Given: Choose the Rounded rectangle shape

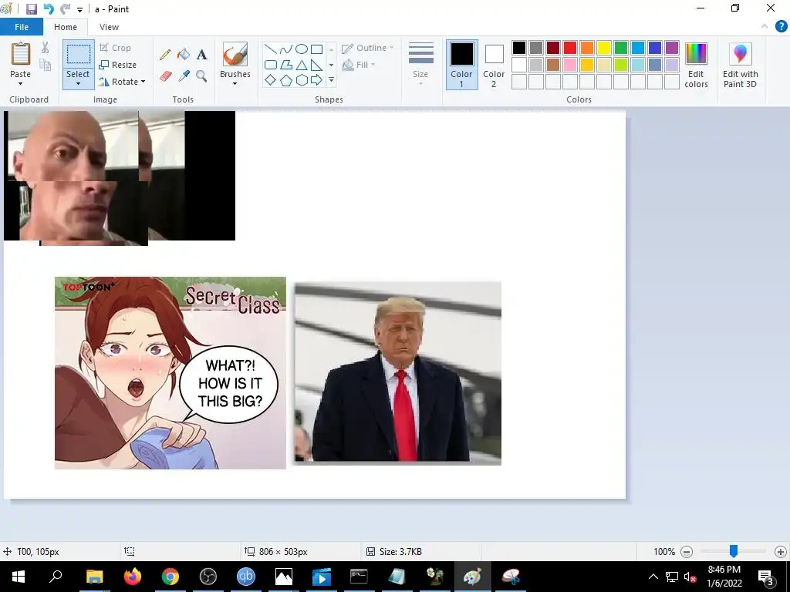Looking at the screenshot, I should [271, 65].
